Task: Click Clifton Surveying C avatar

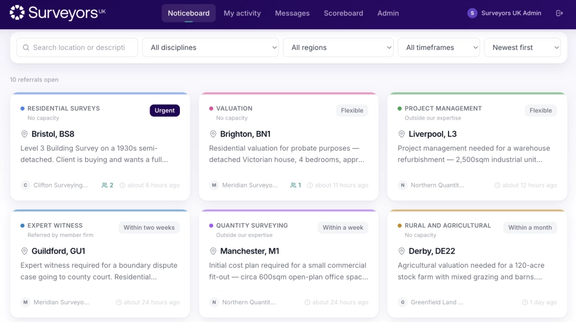Action: pos(26,185)
